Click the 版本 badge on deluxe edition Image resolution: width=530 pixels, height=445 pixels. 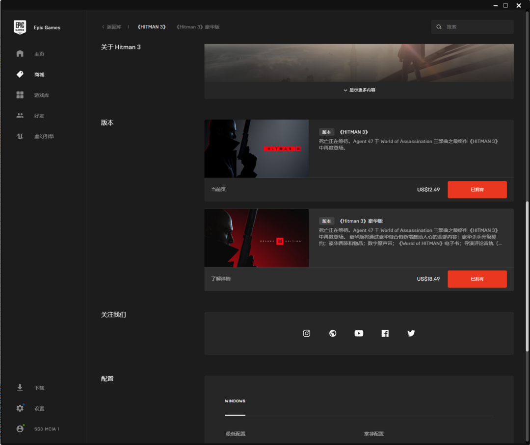(326, 221)
